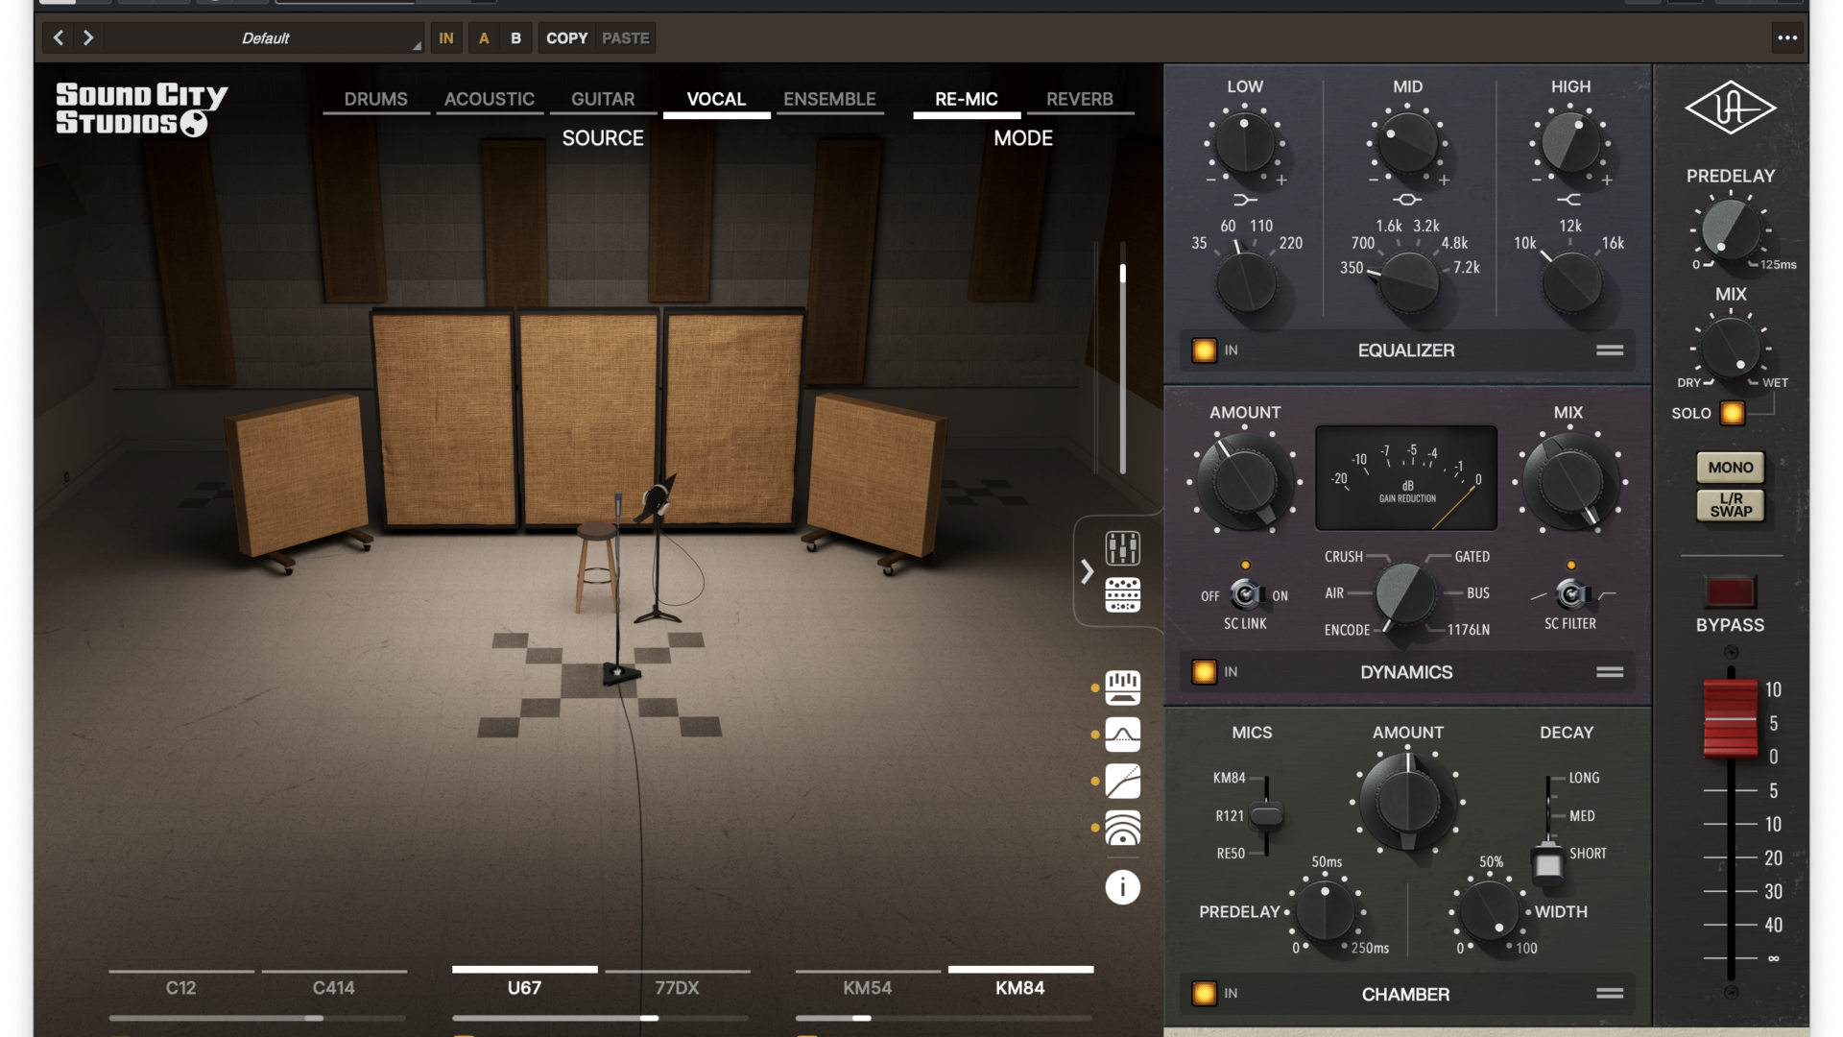Select the equalizer module sidebar icon
Screen dimensions: 1843x1037
[1122, 687]
